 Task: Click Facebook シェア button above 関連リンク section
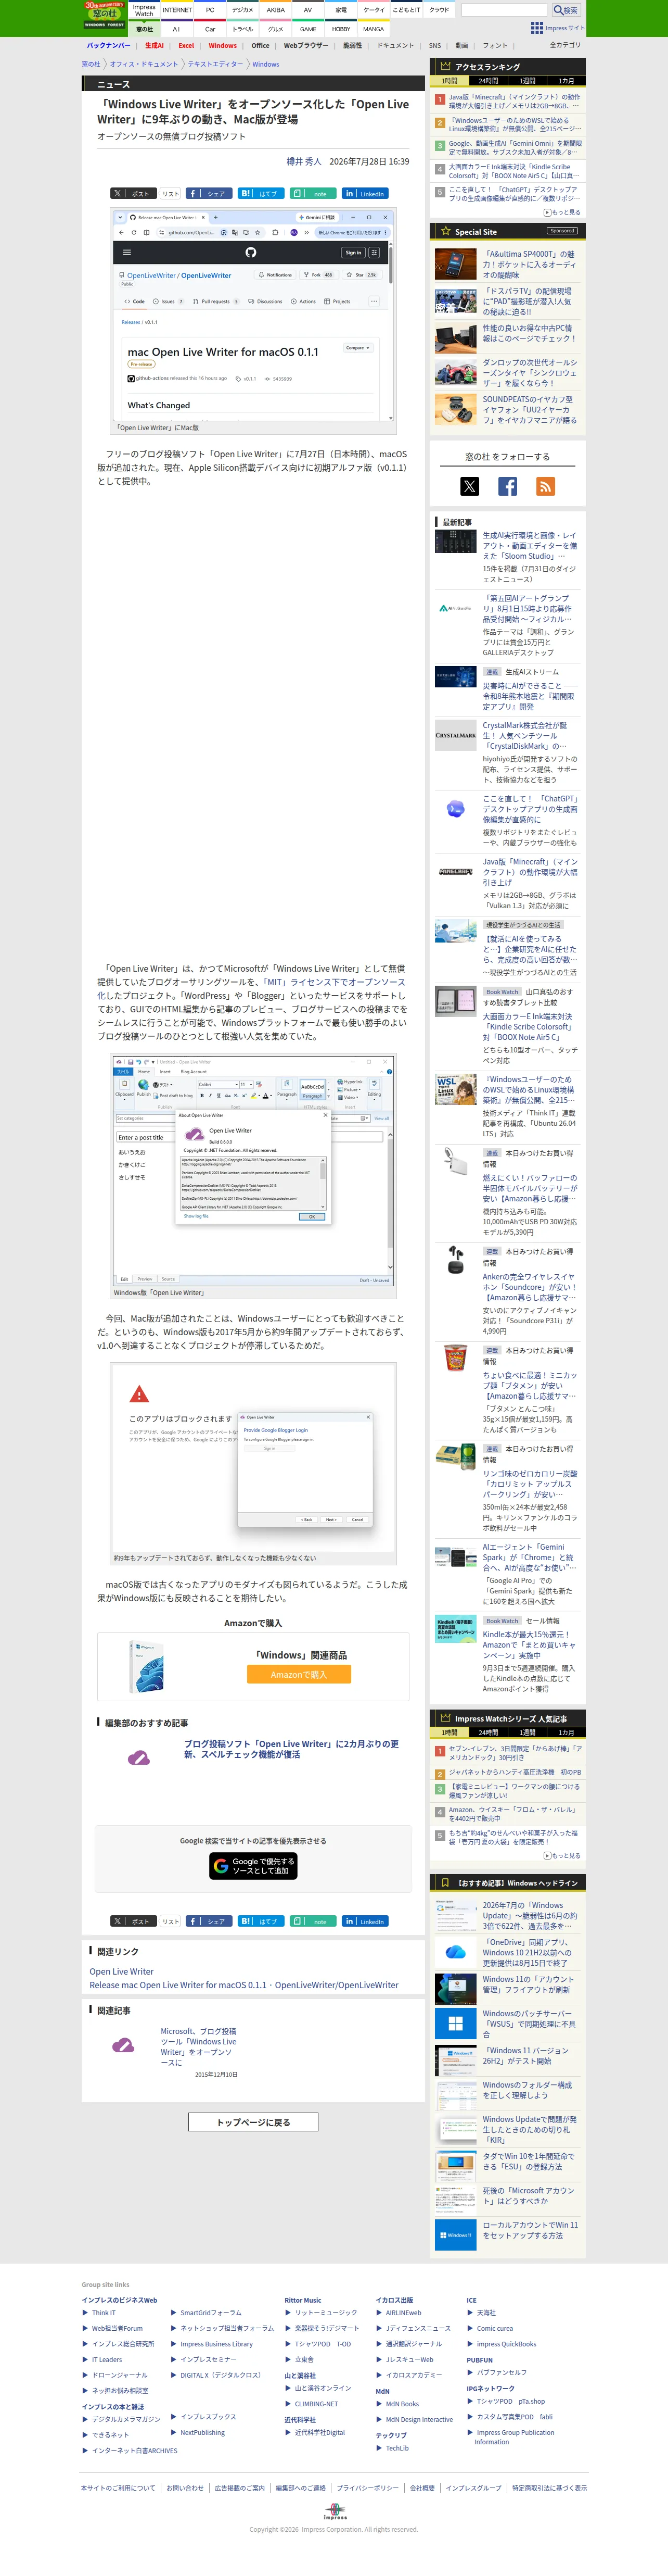click(x=208, y=1920)
